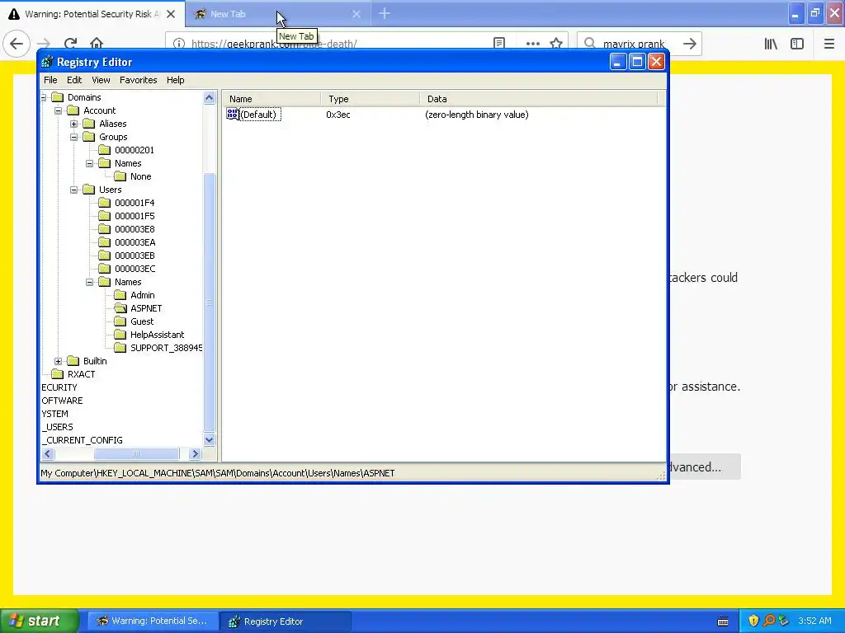Screen dimensions: 845x633
Task: Click the Name column header
Action: click(272, 99)
